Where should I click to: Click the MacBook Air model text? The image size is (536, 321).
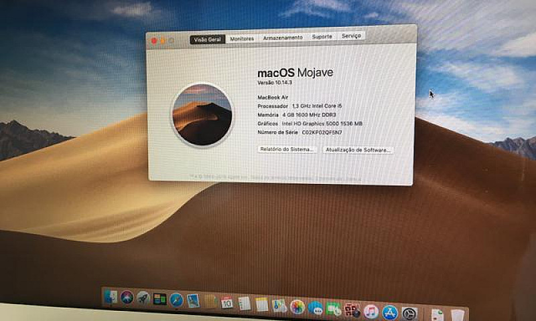coord(273,97)
